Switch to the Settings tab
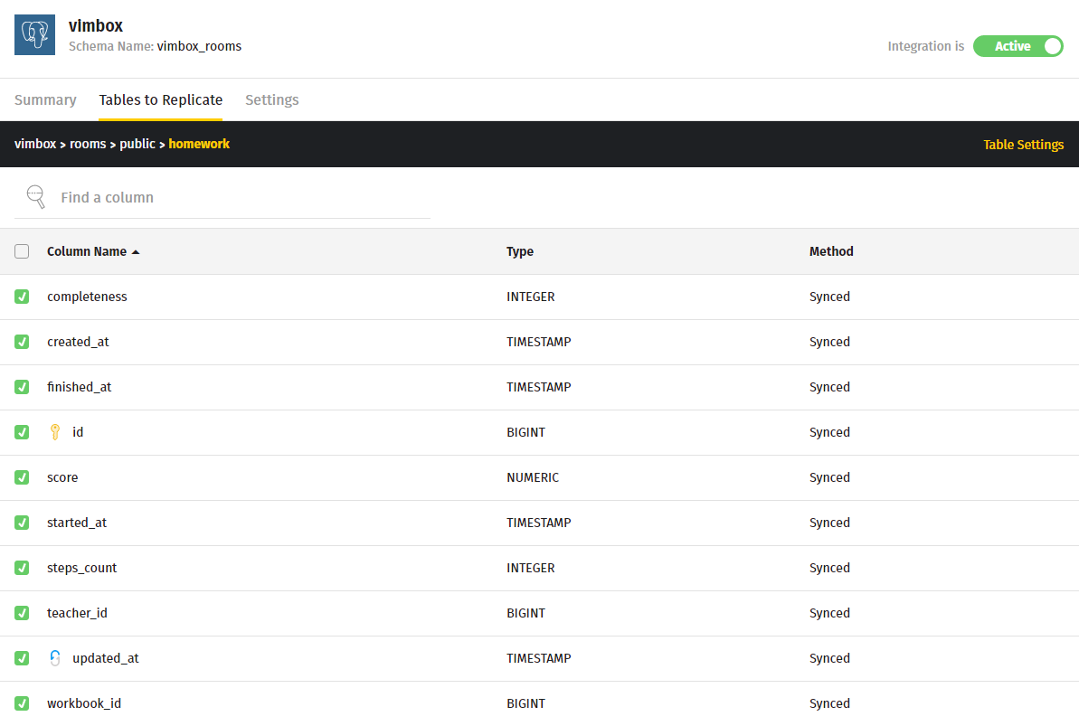 point(272,99)
